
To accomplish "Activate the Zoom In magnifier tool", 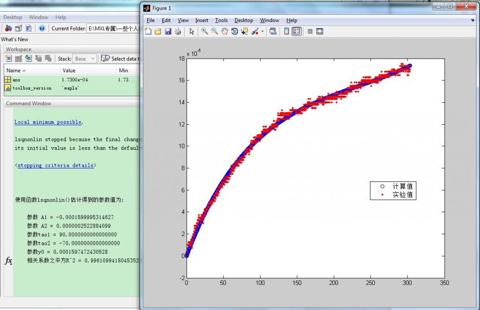I will pos(204,31).
